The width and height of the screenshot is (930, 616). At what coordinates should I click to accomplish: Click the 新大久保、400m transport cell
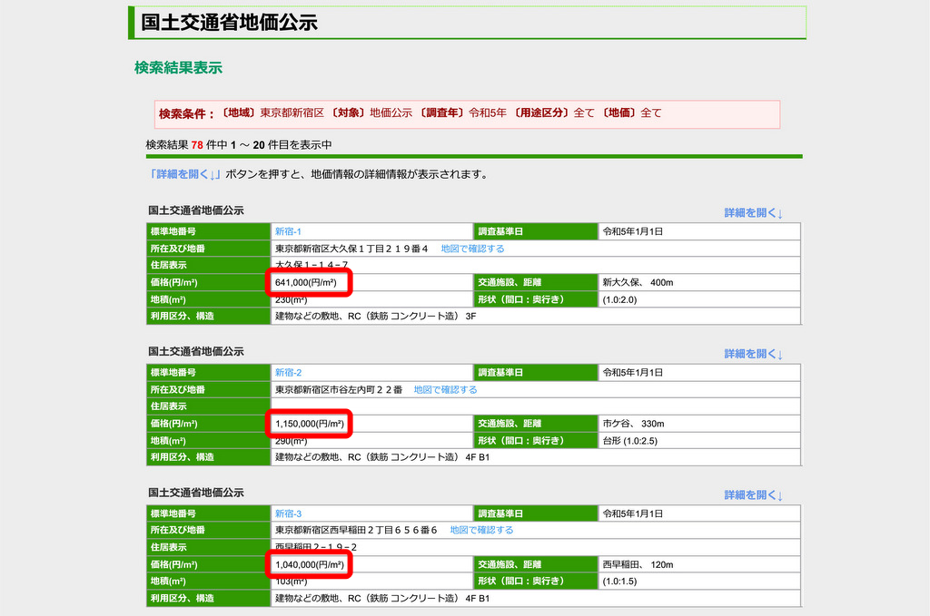tap(700, 282)
